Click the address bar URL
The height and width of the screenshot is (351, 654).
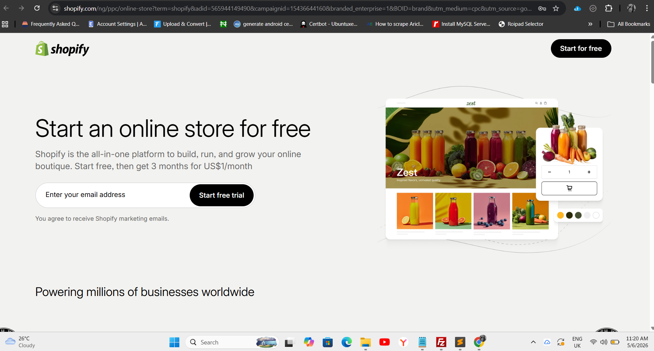click(298, 8)
